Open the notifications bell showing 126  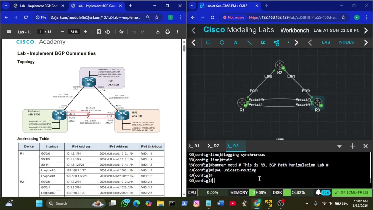(x=323, y=192)
